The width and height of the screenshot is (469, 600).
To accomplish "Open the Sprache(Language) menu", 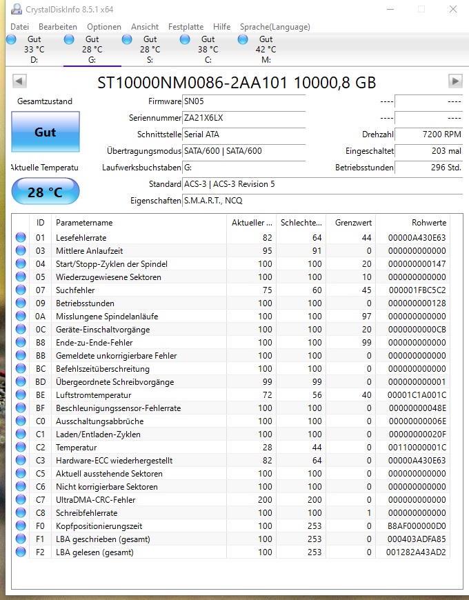I will pos(275,27).
